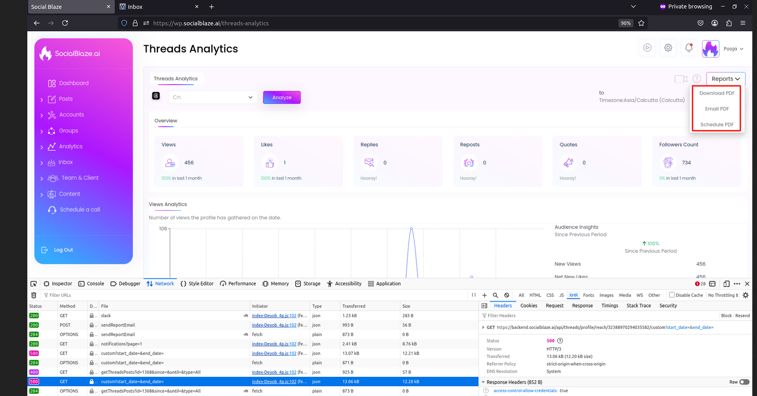Open the element picker in DevTools

pyautogui.click(x=33, y=284)
